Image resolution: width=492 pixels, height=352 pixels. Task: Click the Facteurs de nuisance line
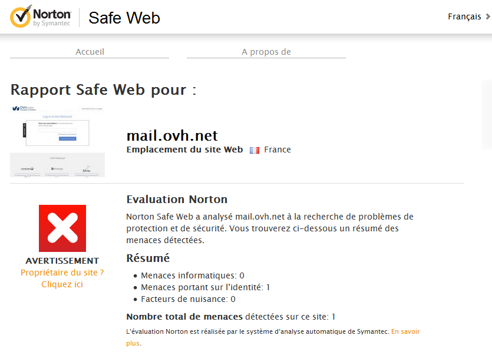[x=188, y=299]
